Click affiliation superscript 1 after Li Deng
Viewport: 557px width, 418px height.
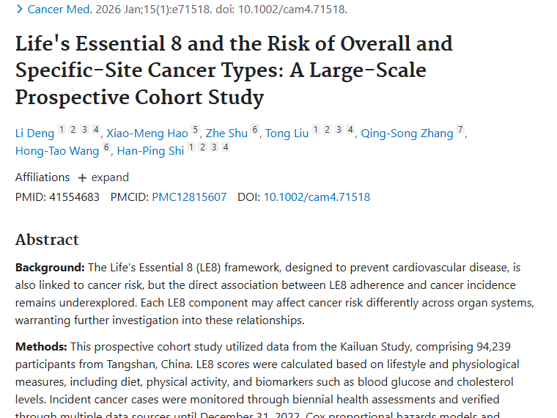[62, 131]
